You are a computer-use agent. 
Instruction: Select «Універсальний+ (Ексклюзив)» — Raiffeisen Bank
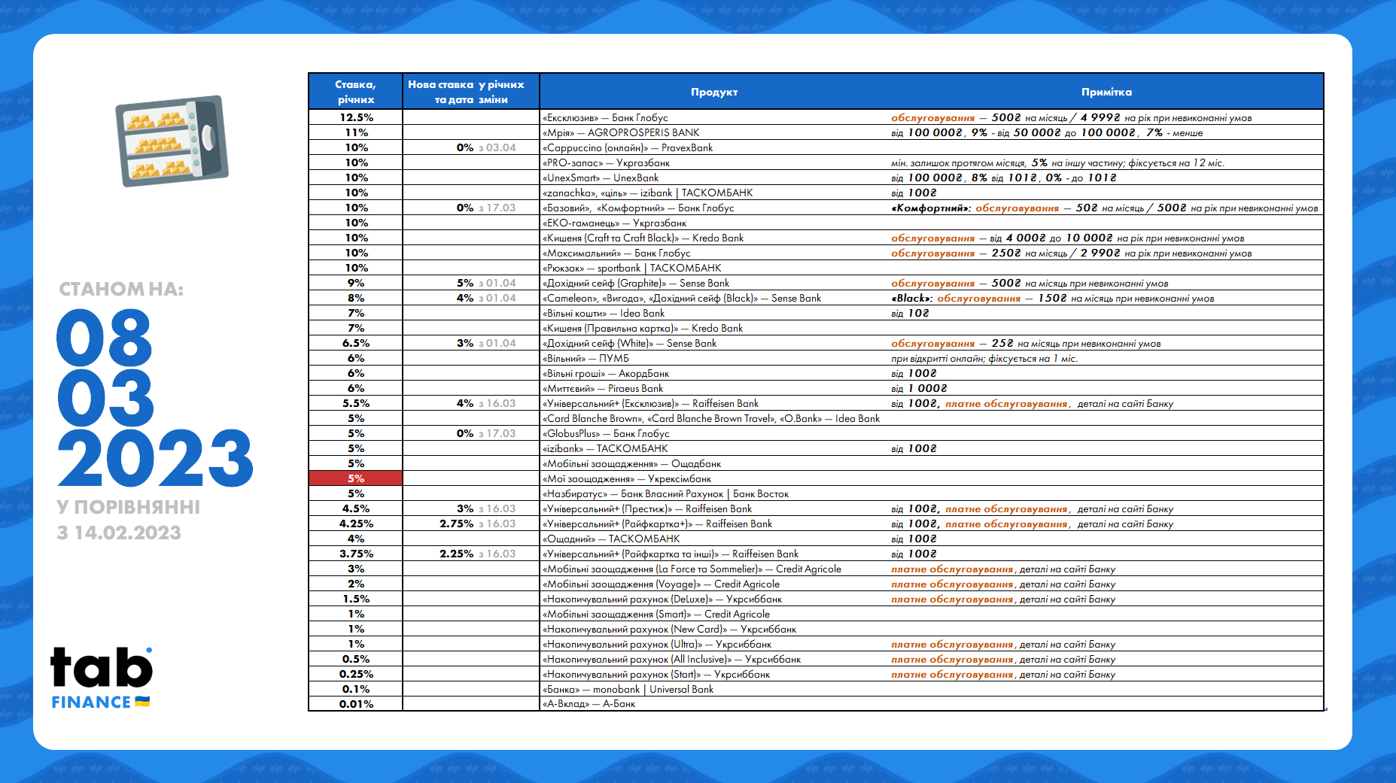[650, 403]
